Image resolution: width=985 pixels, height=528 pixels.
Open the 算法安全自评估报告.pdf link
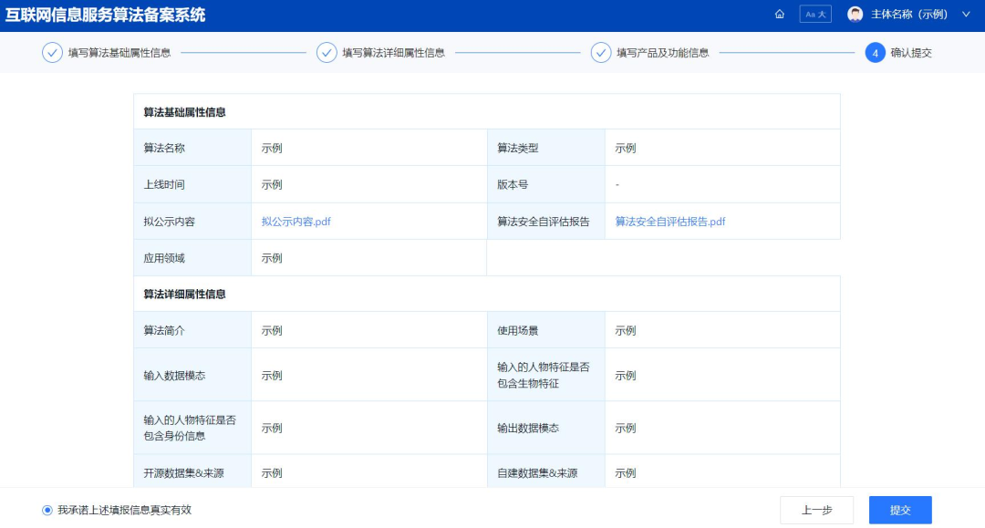(670, 222)
